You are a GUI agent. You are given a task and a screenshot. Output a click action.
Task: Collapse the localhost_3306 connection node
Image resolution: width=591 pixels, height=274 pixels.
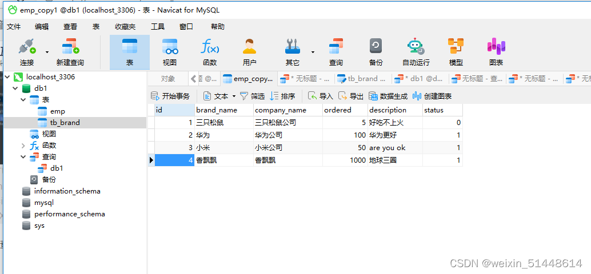[7, 77]
